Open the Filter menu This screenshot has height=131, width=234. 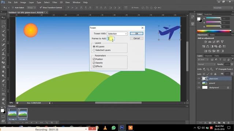pyautogui.click(x=54, y=3)
